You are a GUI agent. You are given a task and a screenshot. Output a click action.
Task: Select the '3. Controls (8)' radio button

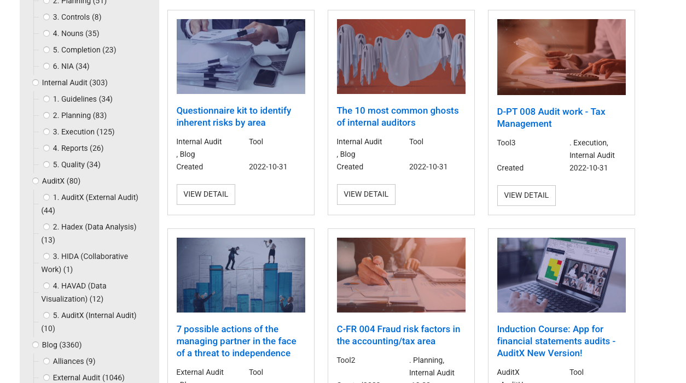point(46,17)
